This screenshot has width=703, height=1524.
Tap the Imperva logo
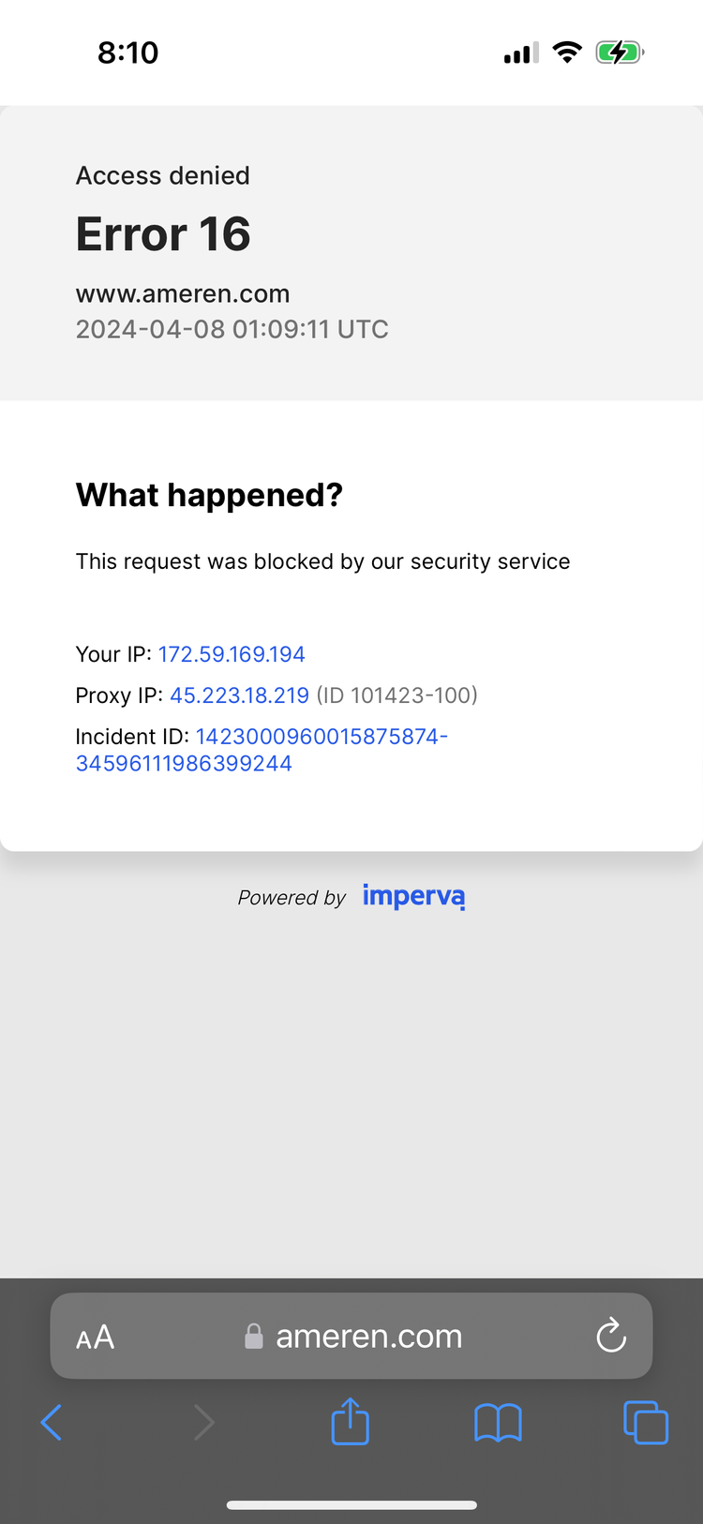(x=413, y=897)
